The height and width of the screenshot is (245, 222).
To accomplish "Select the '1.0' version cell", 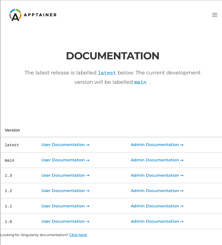I will coord(8,222).
